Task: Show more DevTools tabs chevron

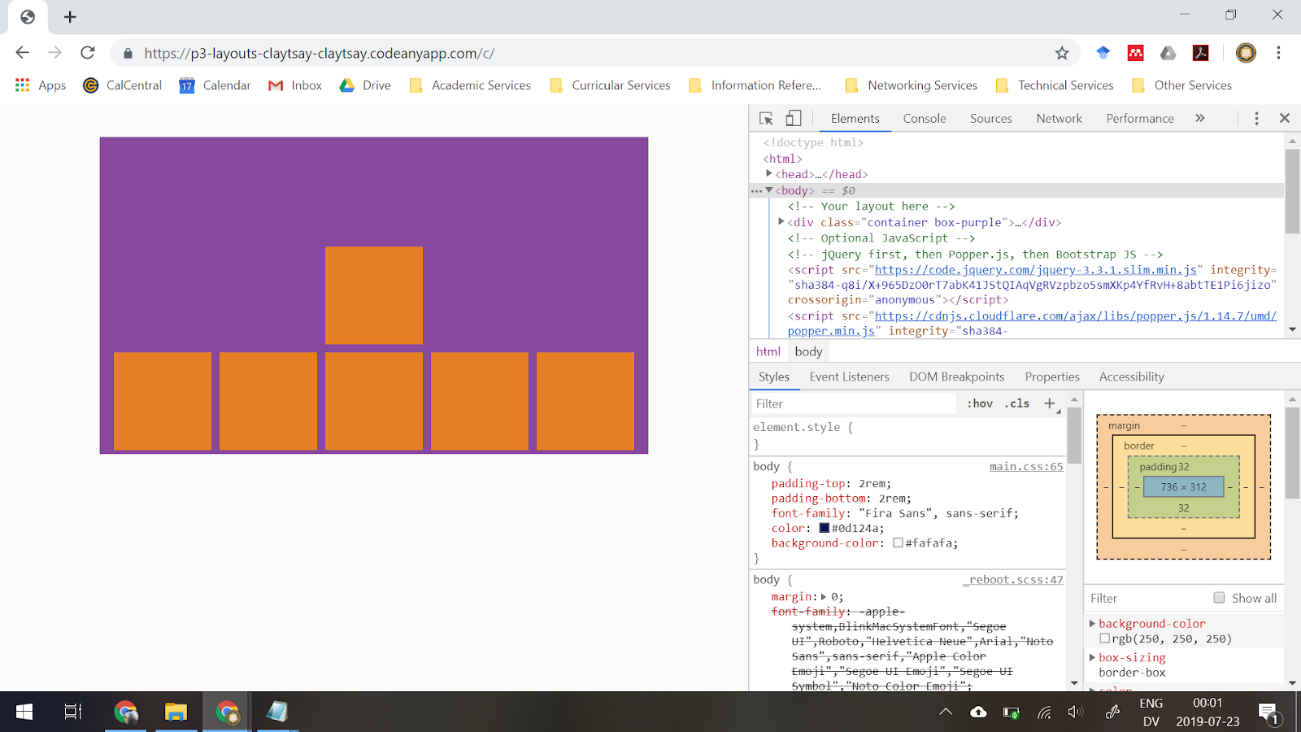Action: 1199,119
